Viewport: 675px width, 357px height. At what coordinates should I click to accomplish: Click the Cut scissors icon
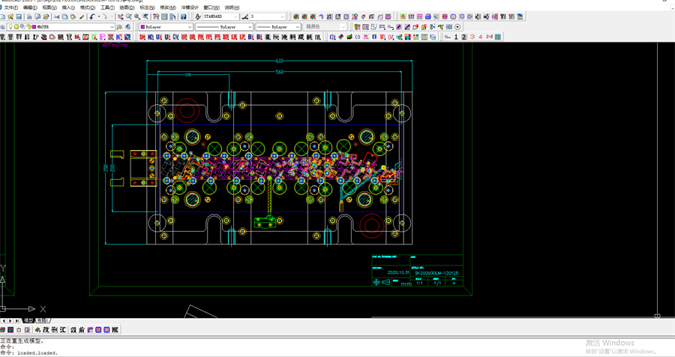click(57, 16)
